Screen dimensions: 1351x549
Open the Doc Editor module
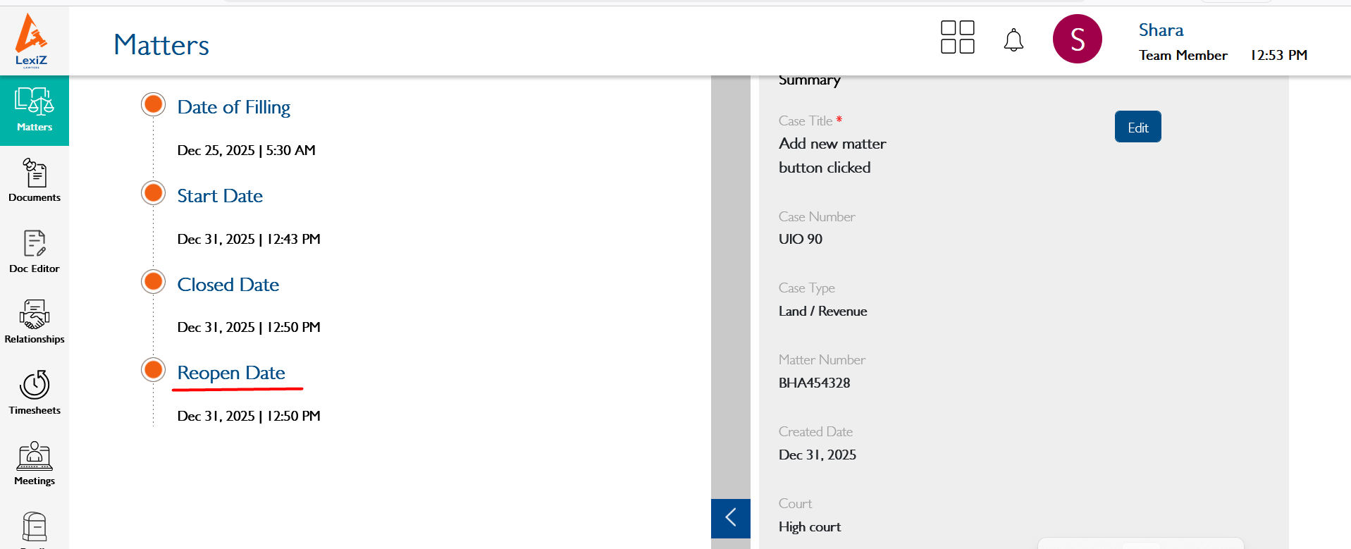(x=35, y=251)
